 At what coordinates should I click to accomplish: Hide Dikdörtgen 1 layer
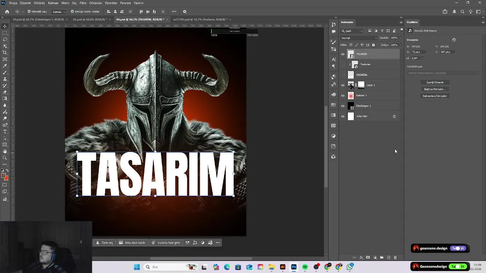click(x=343, y=106)
